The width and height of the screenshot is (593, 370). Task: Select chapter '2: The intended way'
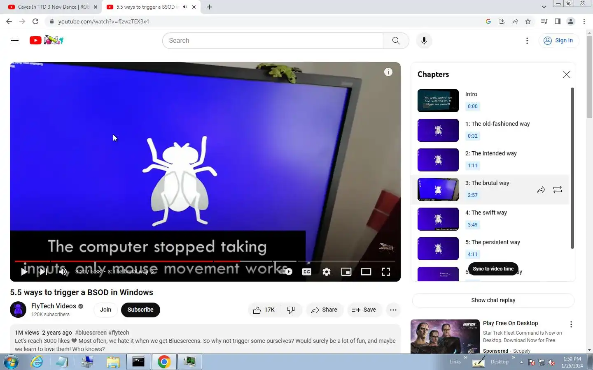490,160
